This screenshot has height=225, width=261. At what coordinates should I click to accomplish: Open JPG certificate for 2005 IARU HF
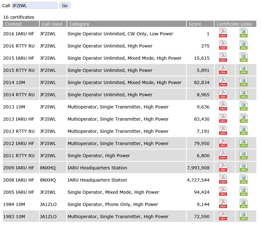pyautogui.click(x=244, y=191)
